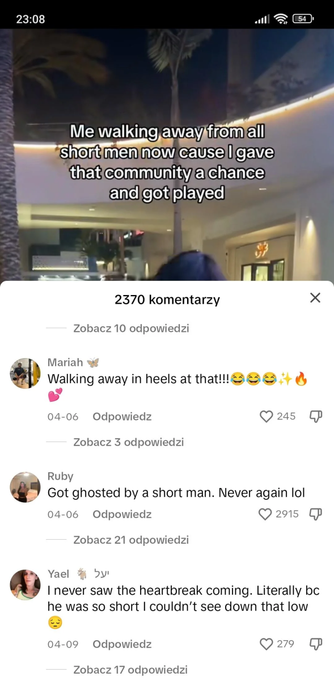Dislike Yael's comment with thumbs-down icon

[x=316, y=644]
